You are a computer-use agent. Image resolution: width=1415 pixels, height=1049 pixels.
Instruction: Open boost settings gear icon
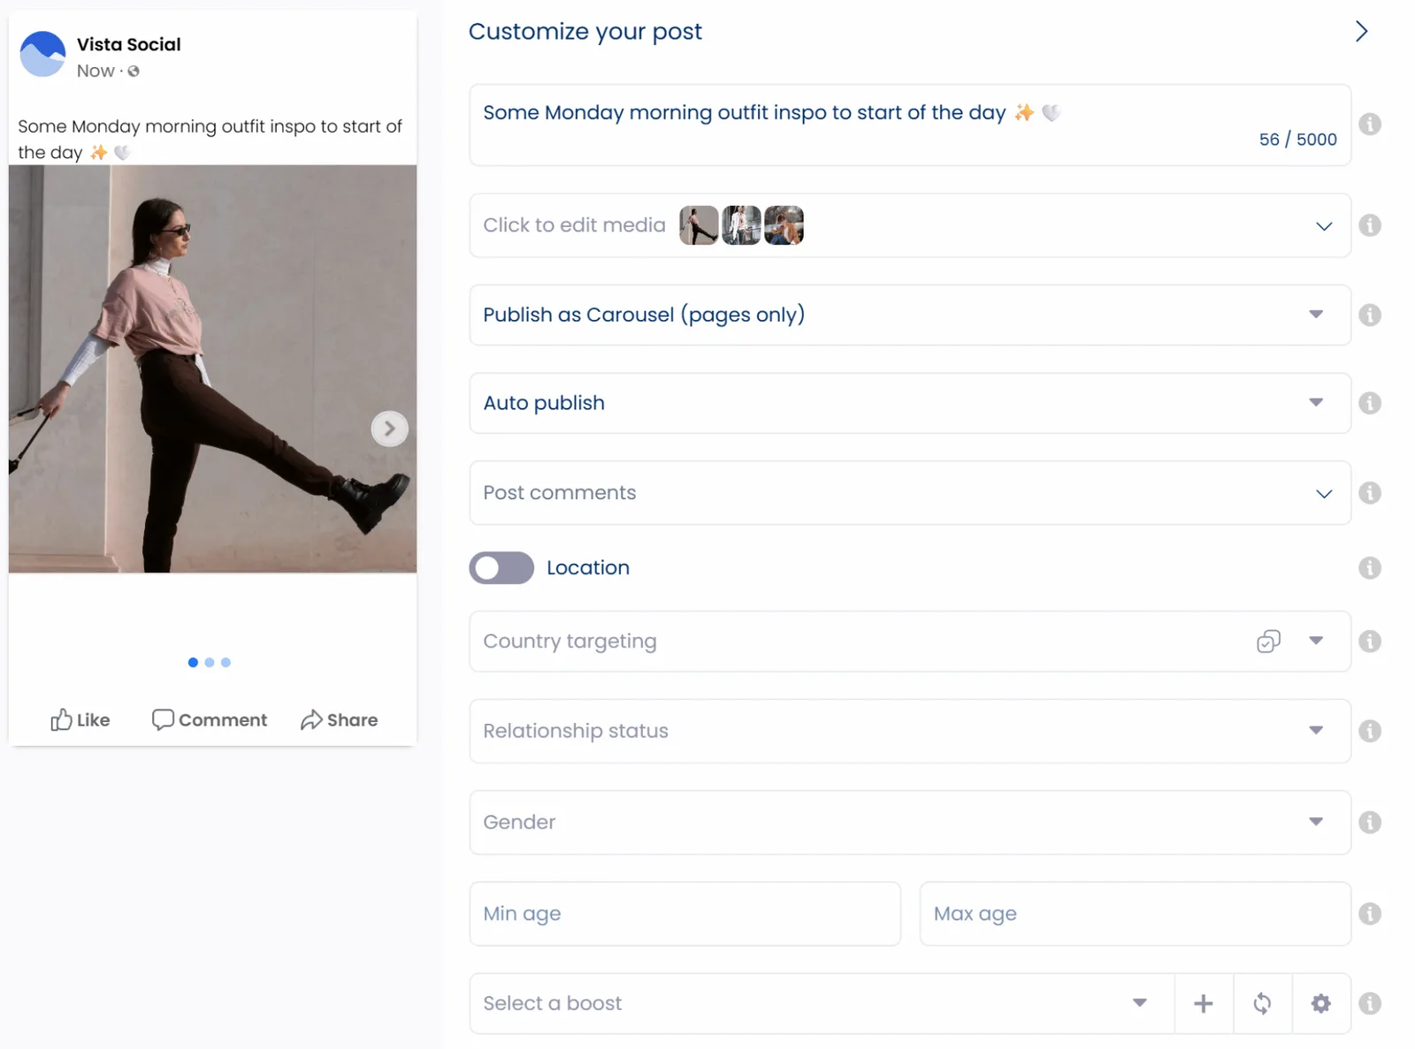pos(1320,1003)
